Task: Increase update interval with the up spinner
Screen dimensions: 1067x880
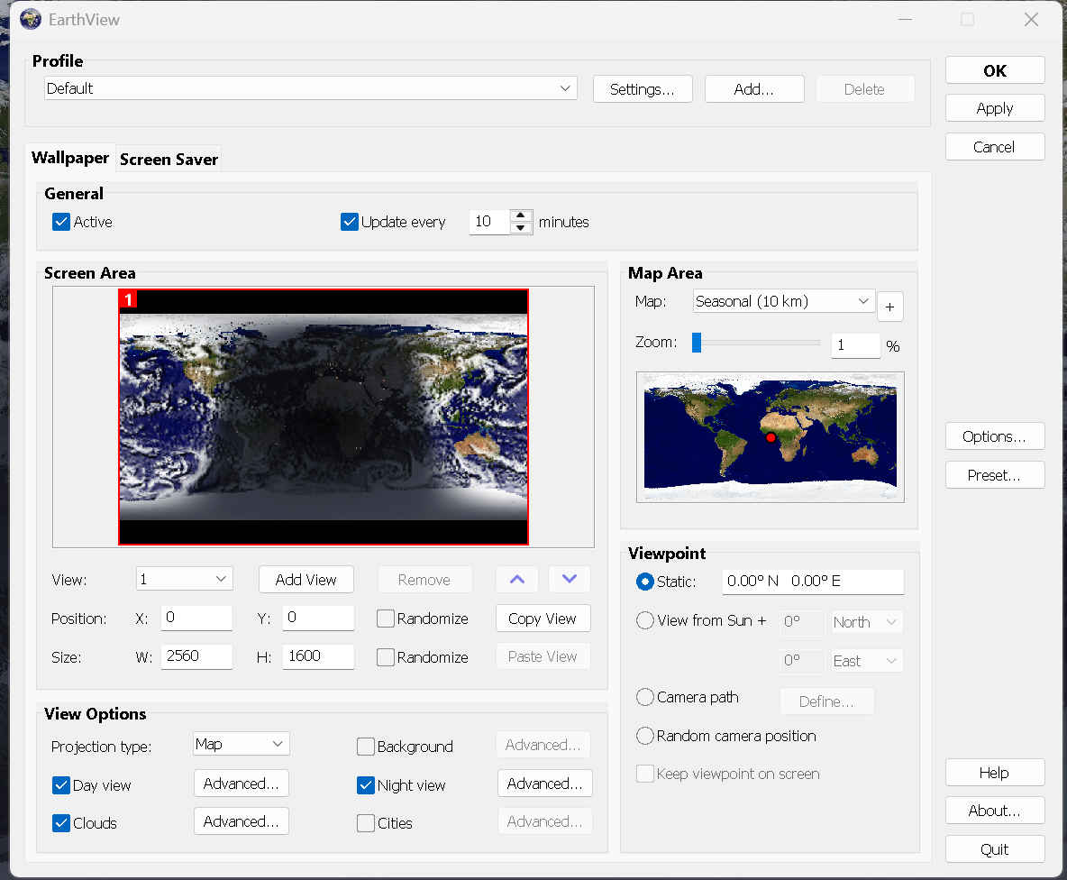Action: [521, 215]
